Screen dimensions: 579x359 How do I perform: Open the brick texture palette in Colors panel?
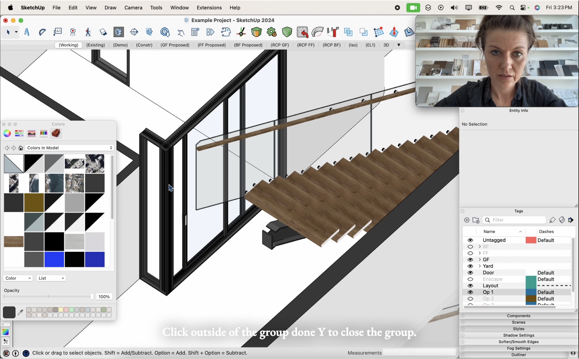point(56,133)
